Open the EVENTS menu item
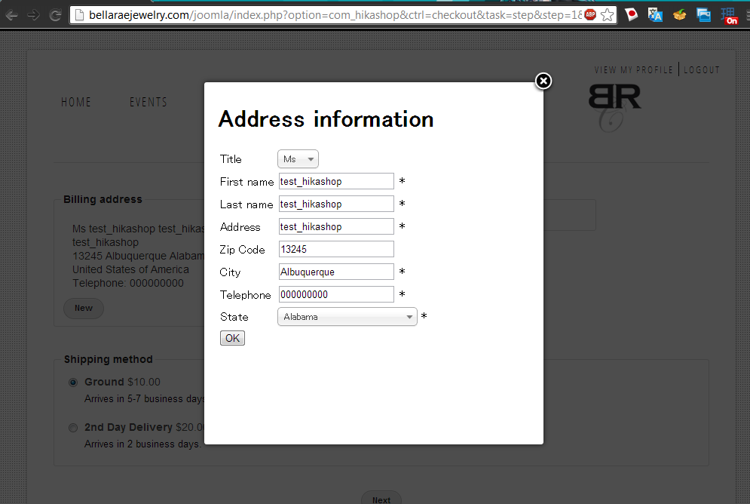The width and height of the screenshot is (750, 504). pos(148,102)
